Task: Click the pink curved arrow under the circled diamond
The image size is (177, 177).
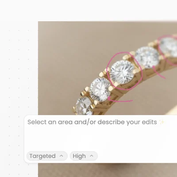Action: click(x=120, y=100)
